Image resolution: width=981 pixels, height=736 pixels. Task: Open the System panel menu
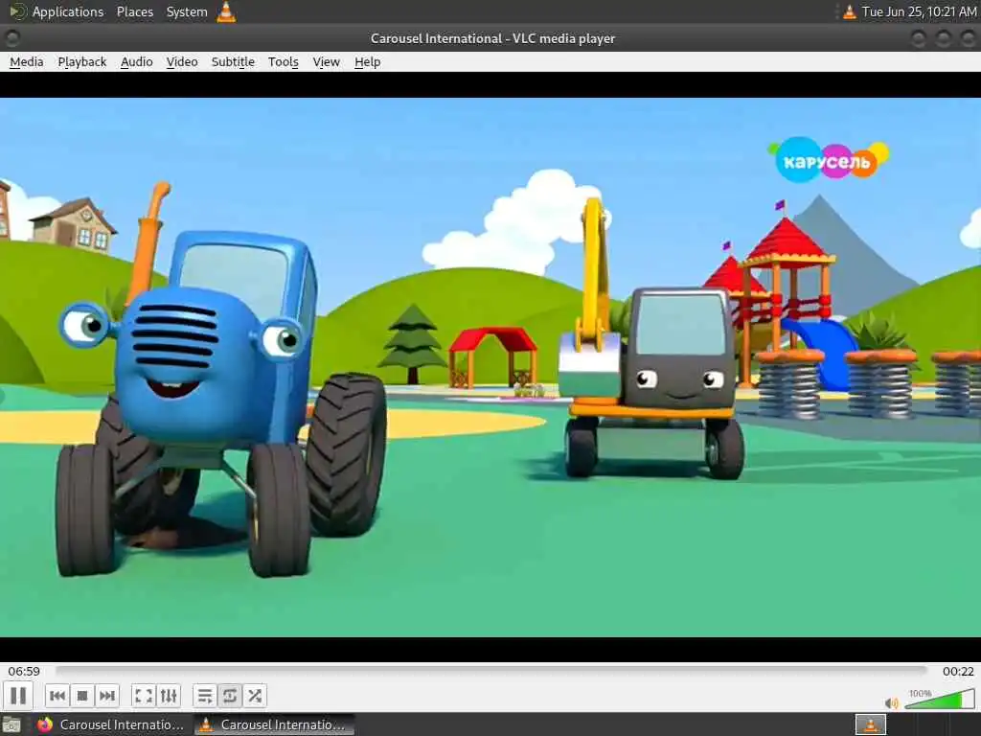(x=187, y=11)
